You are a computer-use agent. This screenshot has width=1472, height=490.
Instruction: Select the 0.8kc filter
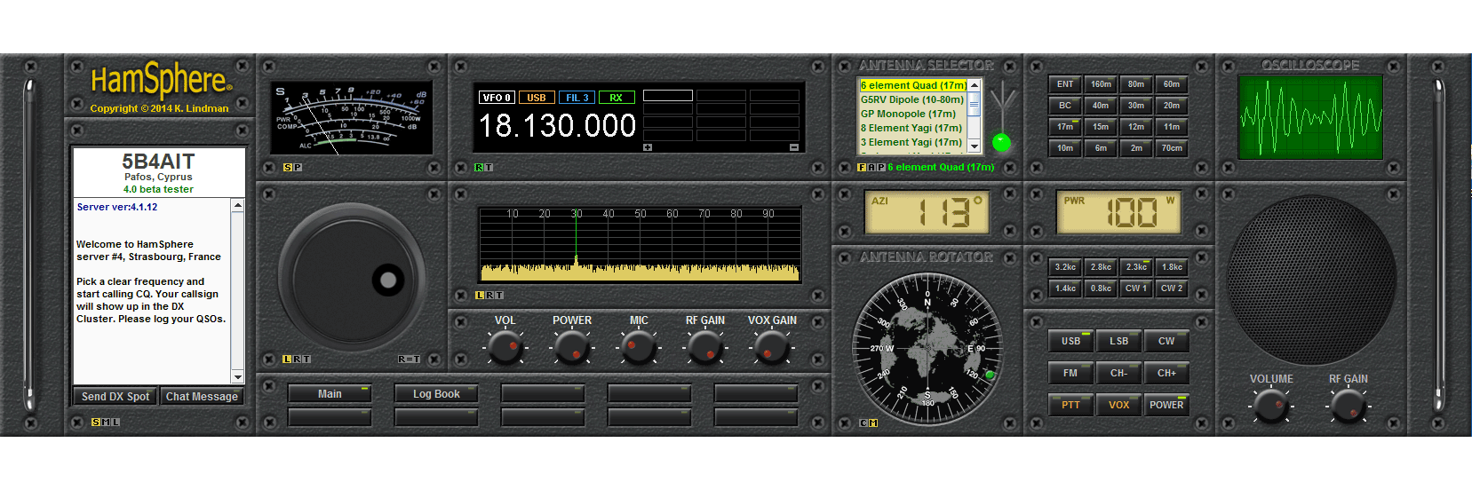tap(1101, 288)
